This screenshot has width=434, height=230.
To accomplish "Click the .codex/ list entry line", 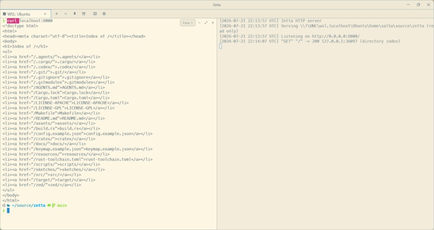I will coord(49,67).
